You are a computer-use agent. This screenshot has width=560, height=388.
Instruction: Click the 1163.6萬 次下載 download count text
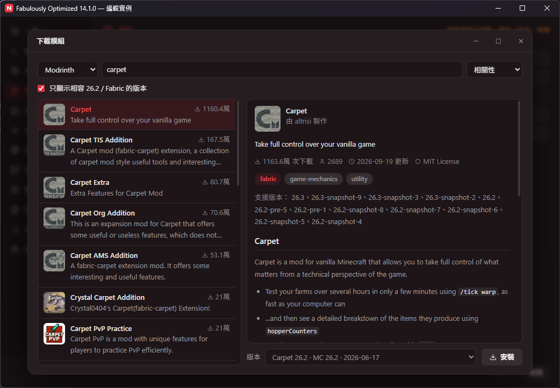[288, 162]
